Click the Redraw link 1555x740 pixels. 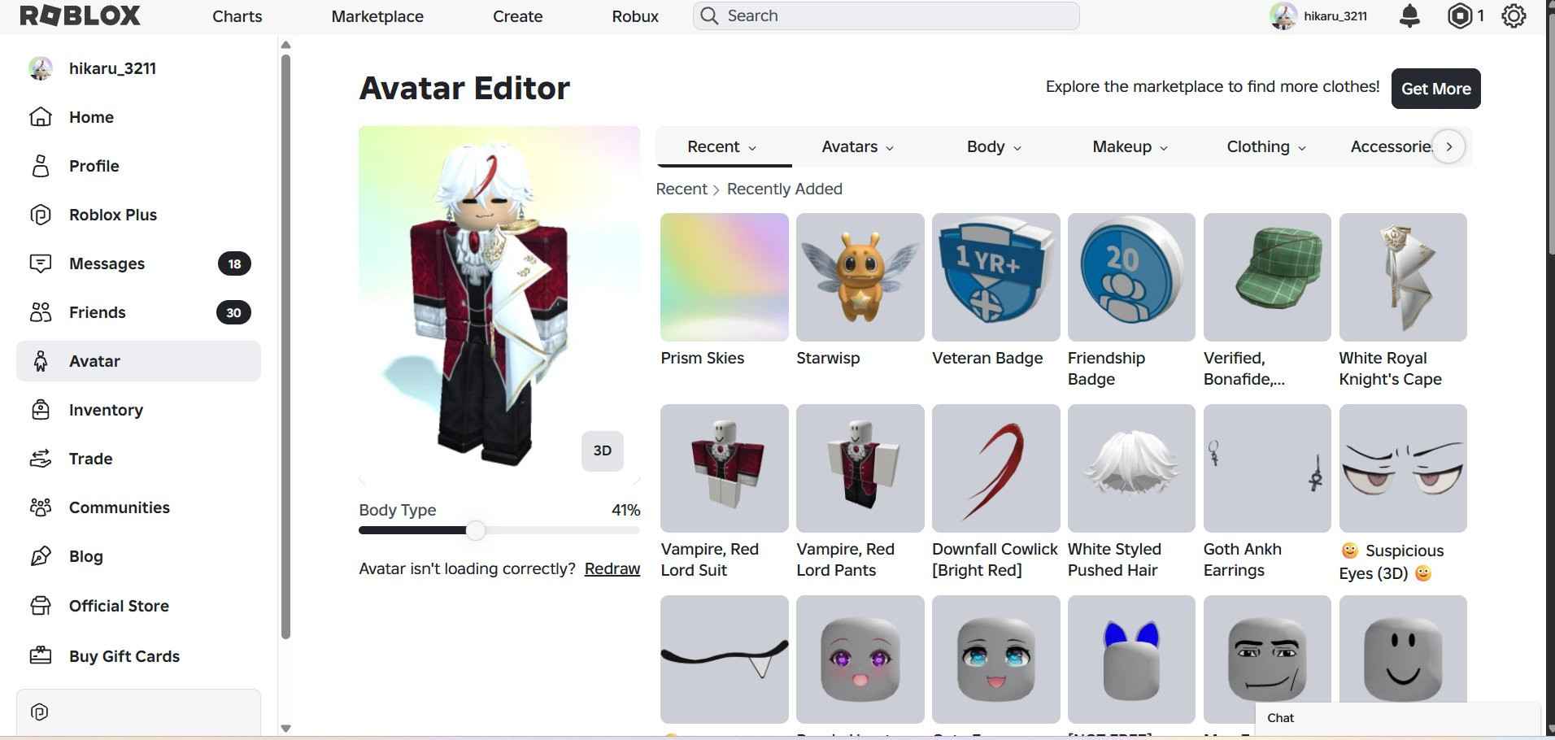click(x=612, y=568)
